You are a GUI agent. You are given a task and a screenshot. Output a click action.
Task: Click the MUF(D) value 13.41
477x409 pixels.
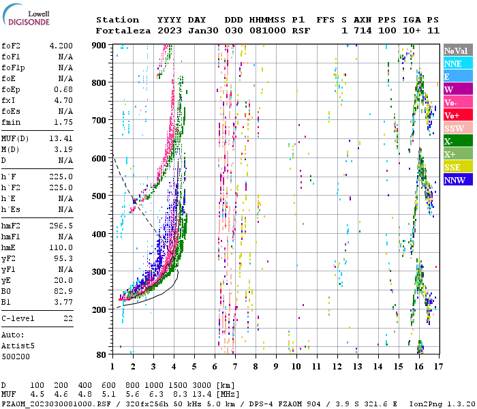tap(61, 138)
